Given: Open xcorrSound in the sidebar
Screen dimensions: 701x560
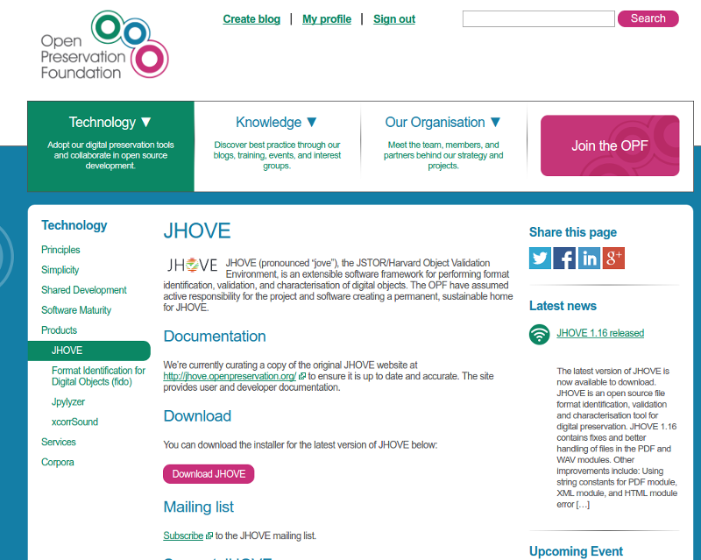Looking at the screenshot, I should coord(74,422).
